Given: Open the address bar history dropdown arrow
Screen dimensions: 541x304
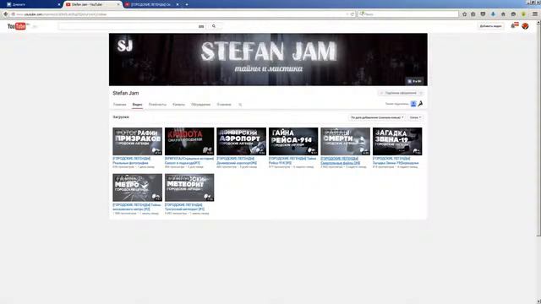Looking at the screenshot, I should (x=347, y=14).
